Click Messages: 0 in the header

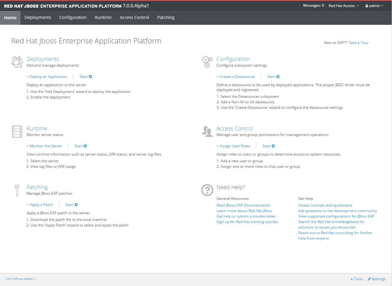pos(314,6)
